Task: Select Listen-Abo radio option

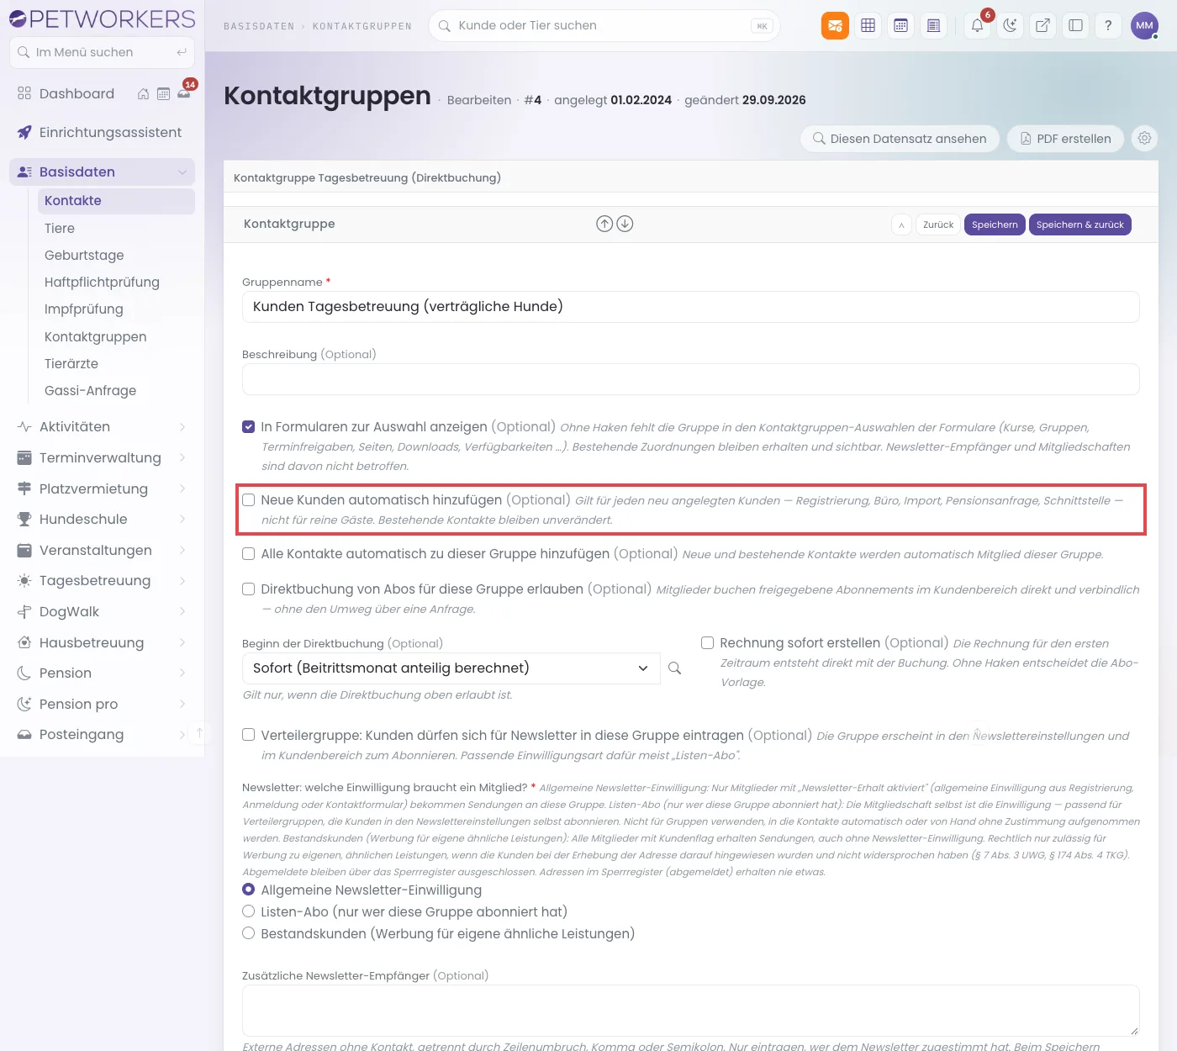Action: pos(249,911)
